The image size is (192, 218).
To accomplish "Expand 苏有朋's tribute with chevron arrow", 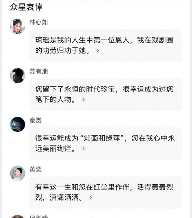I will pos(83,100).
